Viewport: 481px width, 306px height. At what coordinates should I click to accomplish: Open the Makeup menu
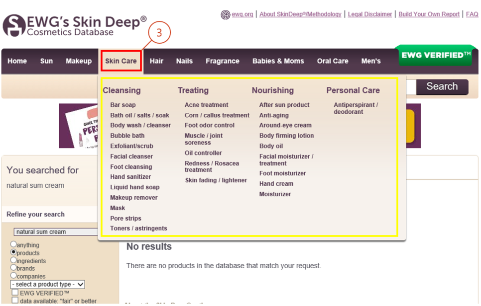pos(79,61)
